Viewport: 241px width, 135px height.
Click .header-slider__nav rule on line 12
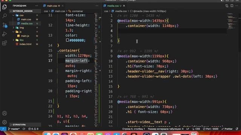click(x=159, y=71)
